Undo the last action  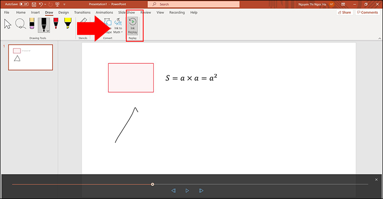point(41,4)
